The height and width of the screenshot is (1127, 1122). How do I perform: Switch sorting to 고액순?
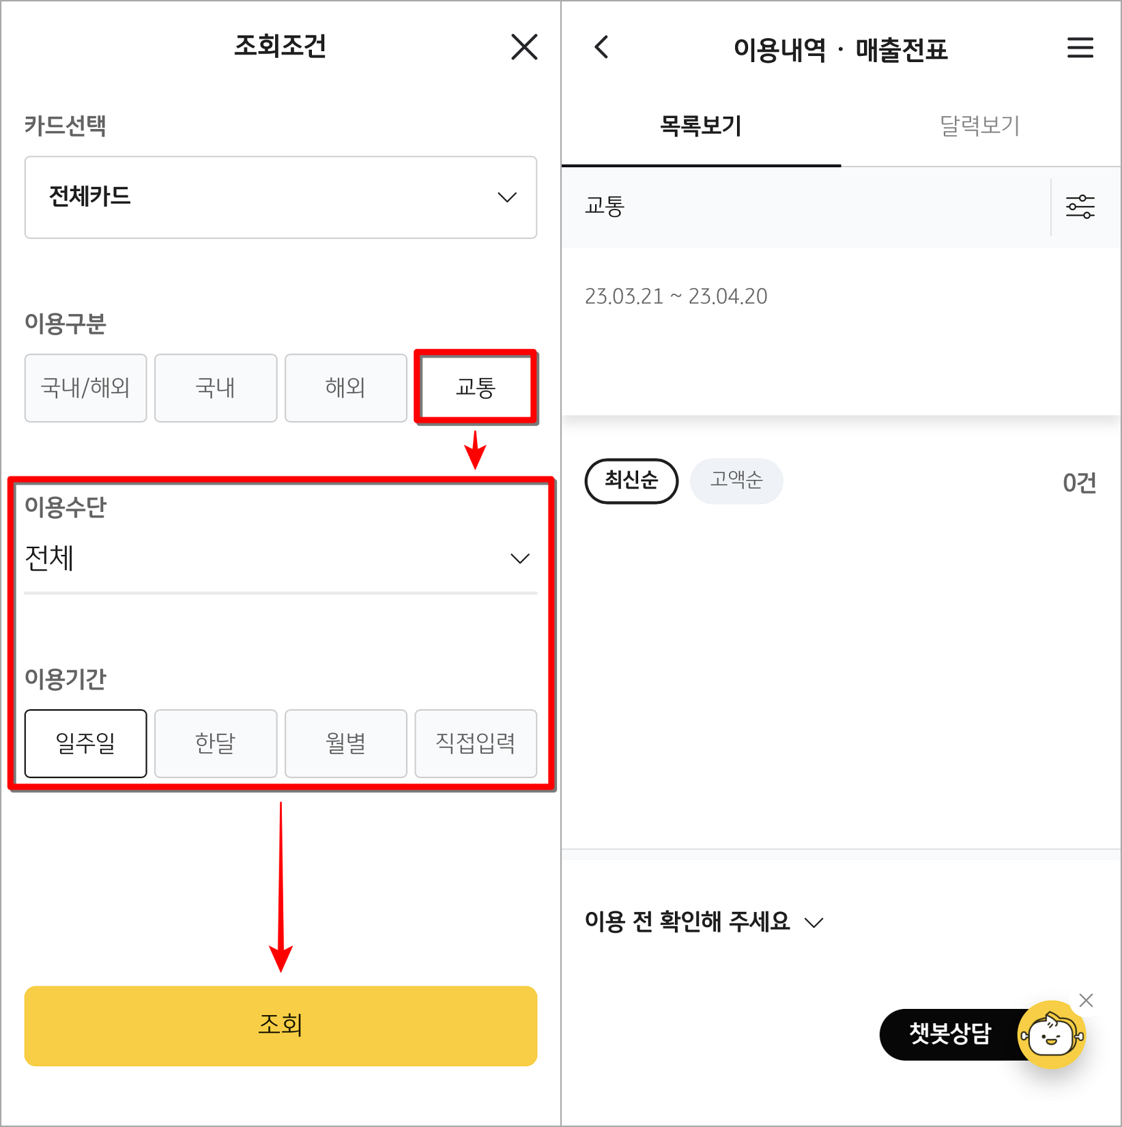pos(736,481)
